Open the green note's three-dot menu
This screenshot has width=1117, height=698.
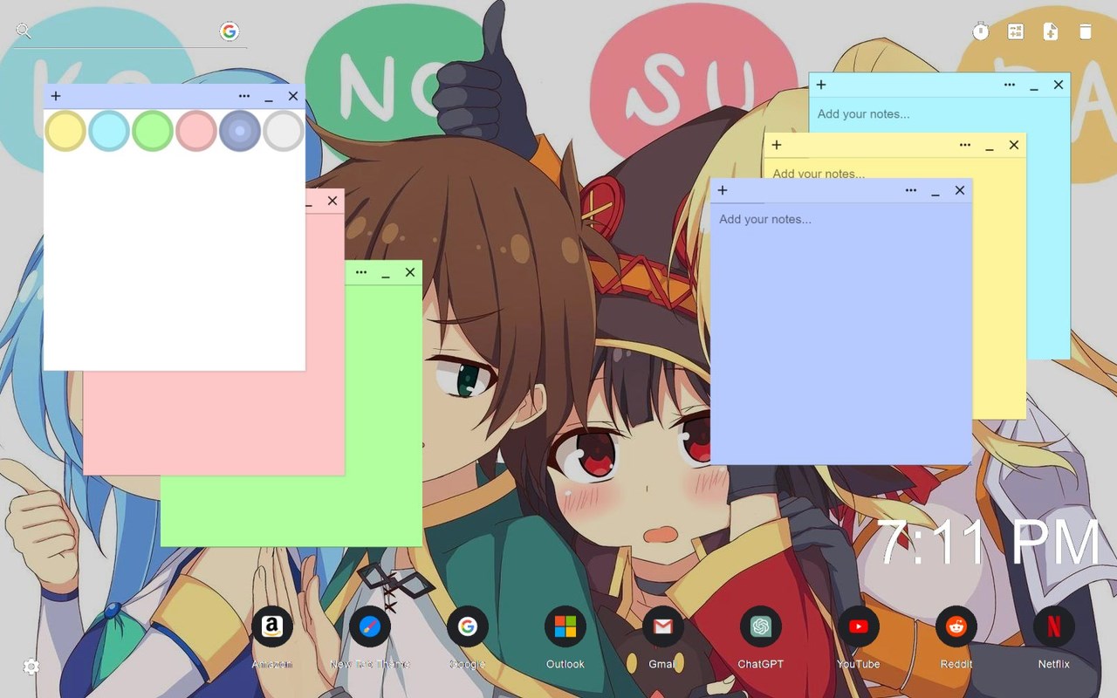(x=361, y=272)
